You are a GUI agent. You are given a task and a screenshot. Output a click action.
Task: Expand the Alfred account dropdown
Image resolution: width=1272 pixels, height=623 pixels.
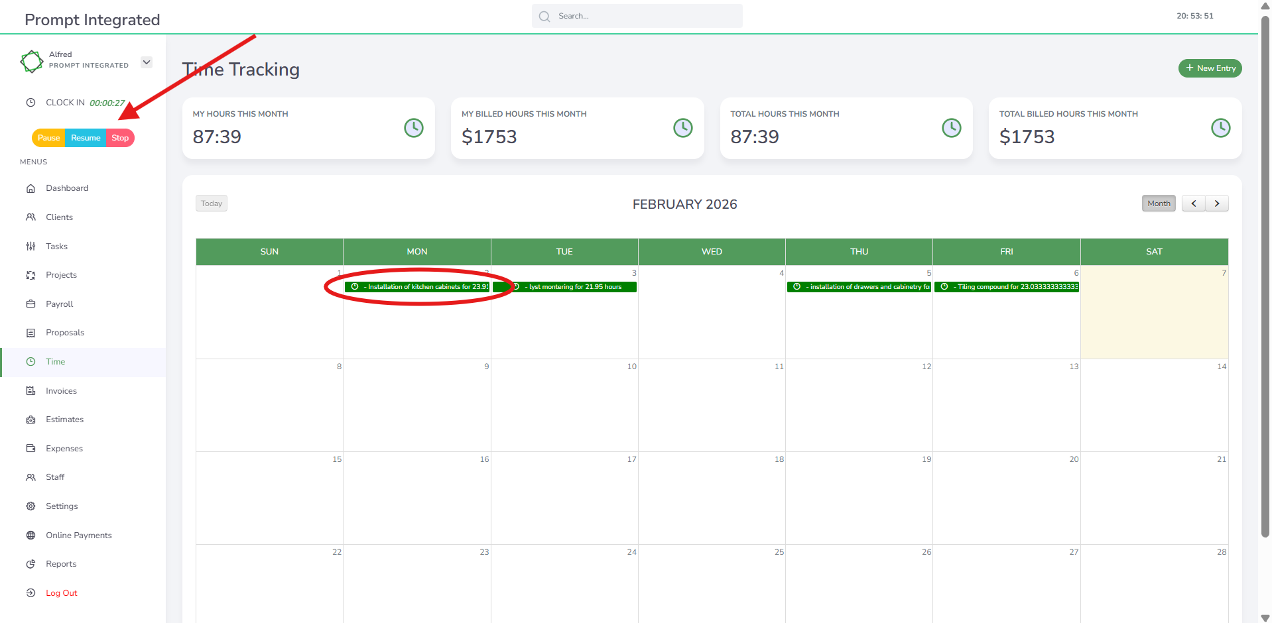[147, 62]
